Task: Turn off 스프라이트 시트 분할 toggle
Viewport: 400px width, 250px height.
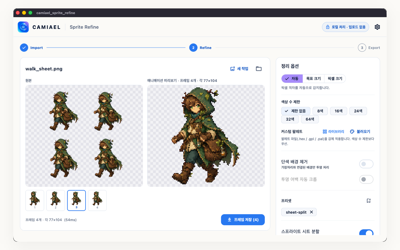Action: tap(366, 232)
